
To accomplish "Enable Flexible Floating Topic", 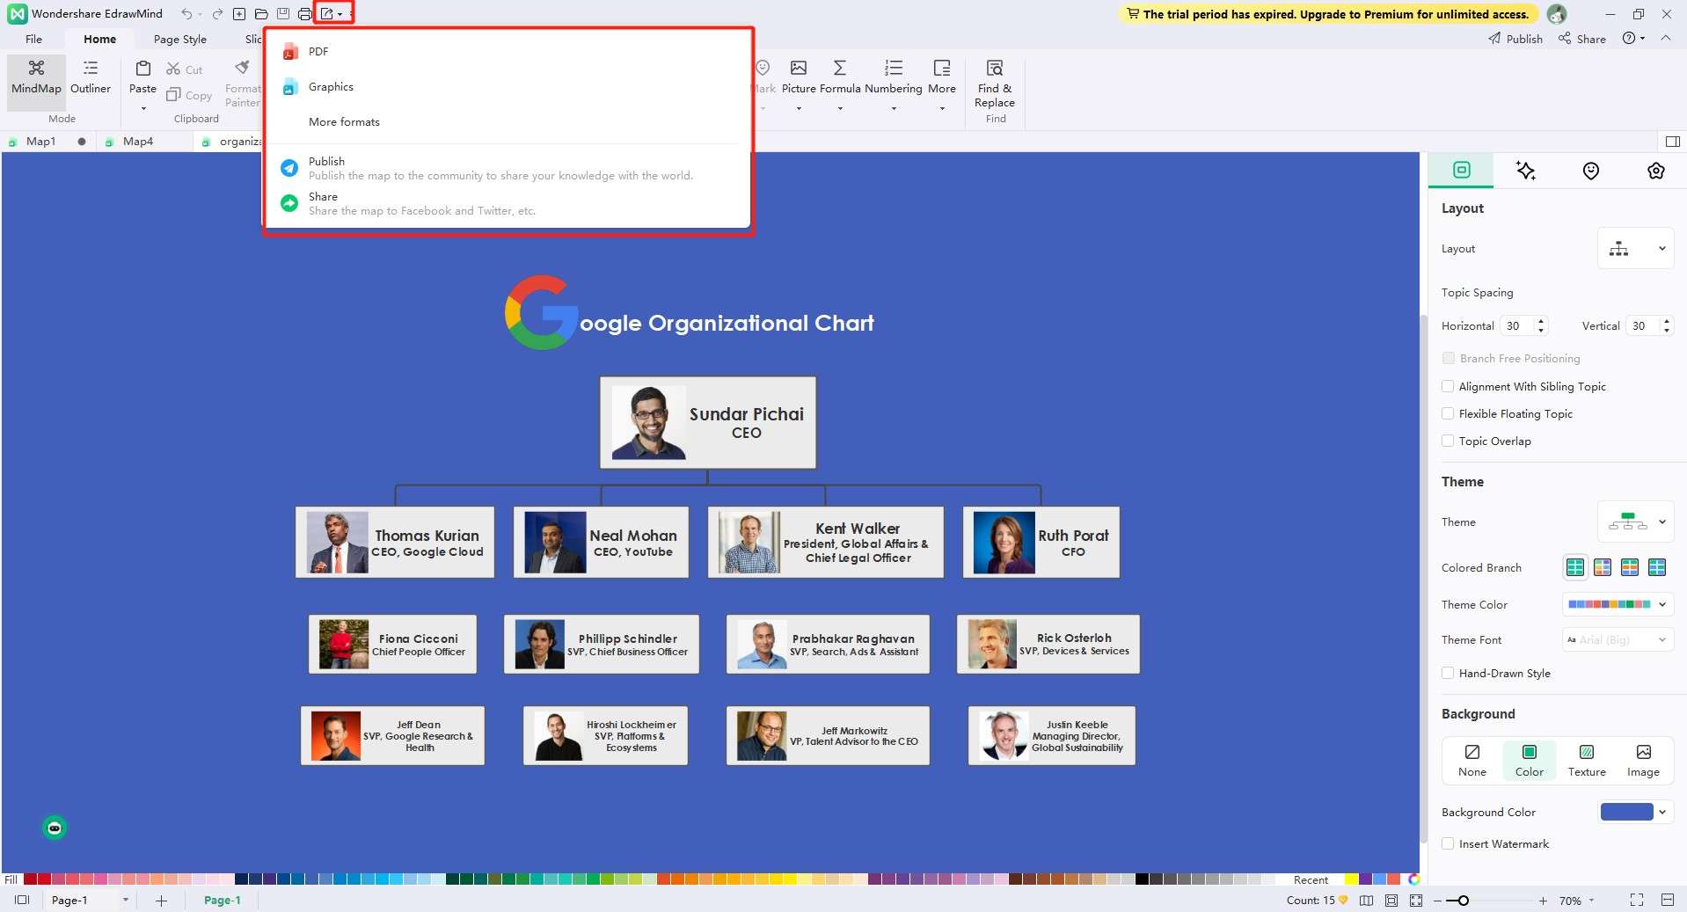I will [x=1448, y=413].
